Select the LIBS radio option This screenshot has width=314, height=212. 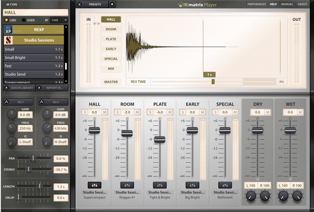pyautogui.click(x=6, y=20)
